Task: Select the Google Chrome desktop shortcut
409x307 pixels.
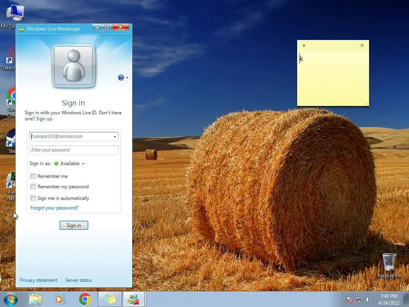Action: point(10,102)
